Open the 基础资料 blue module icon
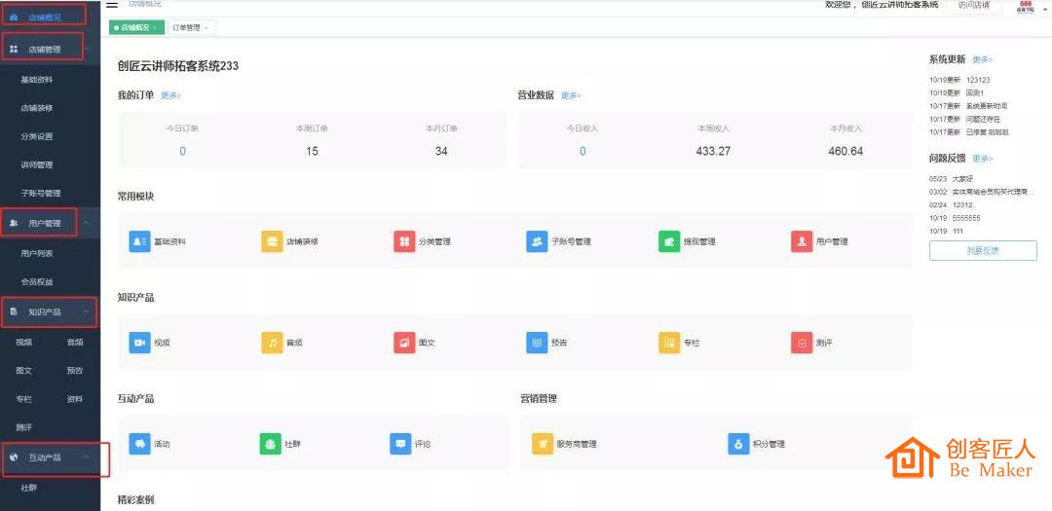Screen dimensions: 1052x511 pyautogui.click(x=139, y=241)
